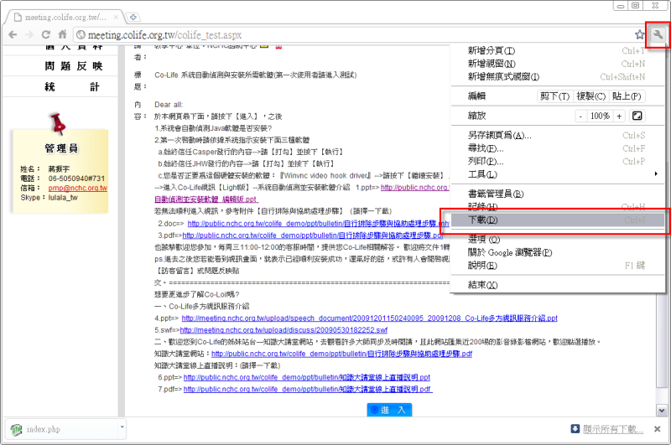Open the 4.ppt Co-Life service introduction link
Viewport: 671px width, 445px height.
click(370, 318)
